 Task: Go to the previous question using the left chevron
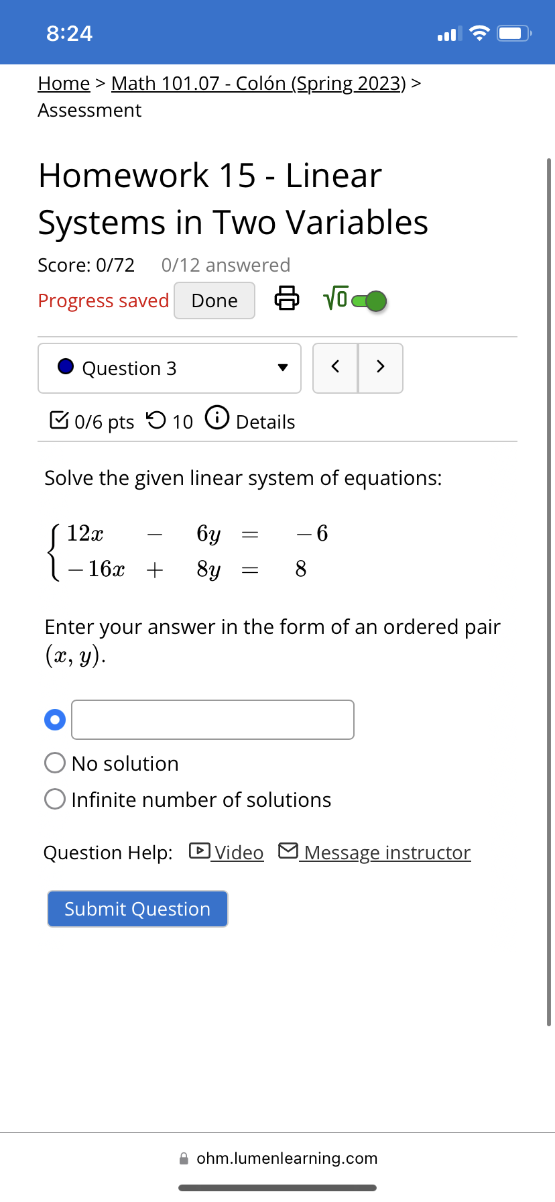335,368
